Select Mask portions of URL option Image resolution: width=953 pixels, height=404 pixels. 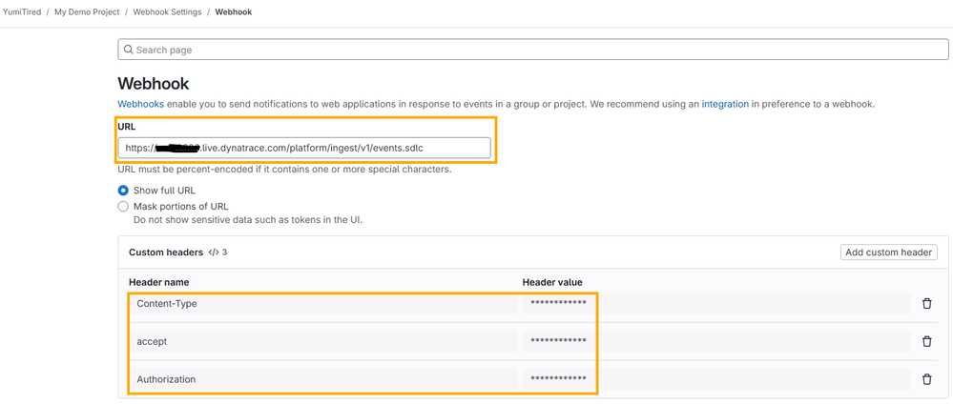(123, 207)
